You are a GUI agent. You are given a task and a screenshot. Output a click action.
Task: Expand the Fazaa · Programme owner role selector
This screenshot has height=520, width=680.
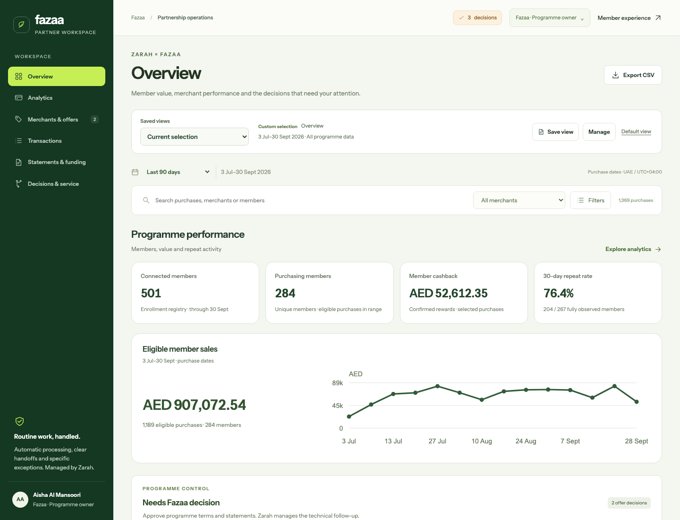pyautogui.click(x=550, y=18)
